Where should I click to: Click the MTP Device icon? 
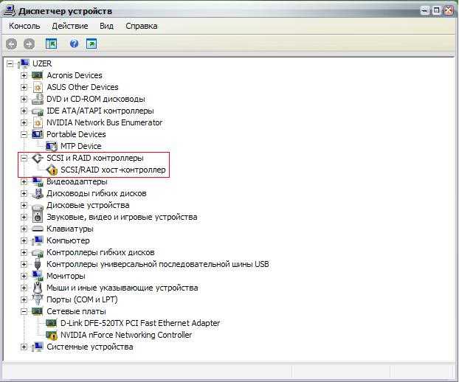tap(52, 146)
